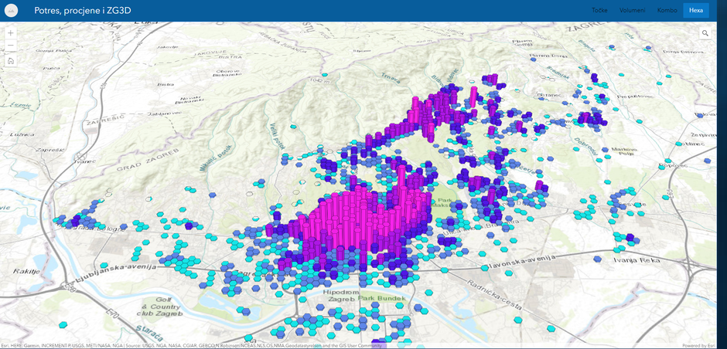Open the map search tool

705,33
